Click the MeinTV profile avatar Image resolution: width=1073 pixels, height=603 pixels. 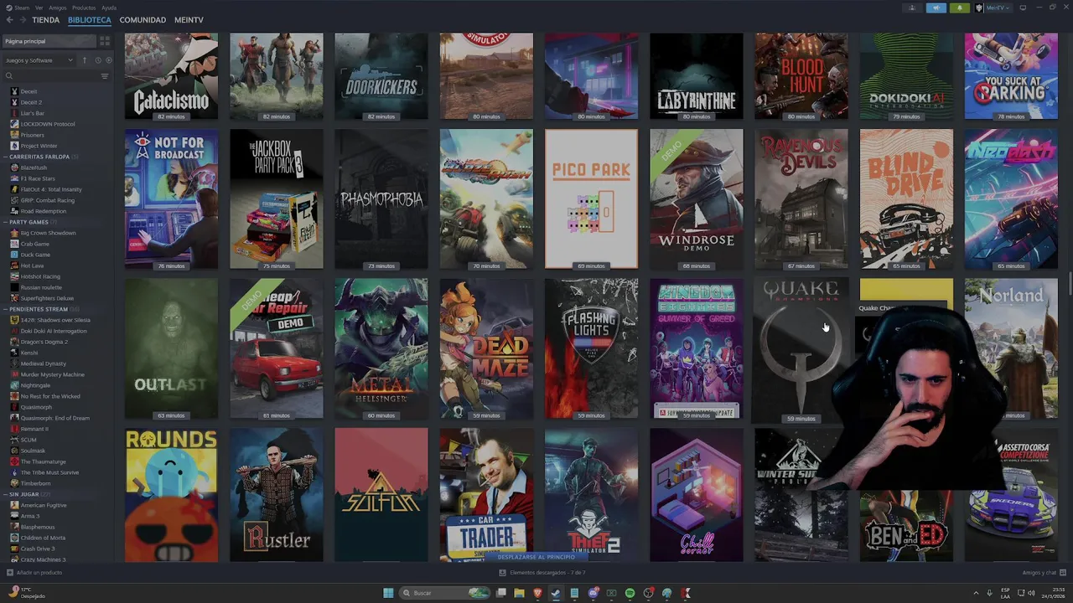point(980,8)
